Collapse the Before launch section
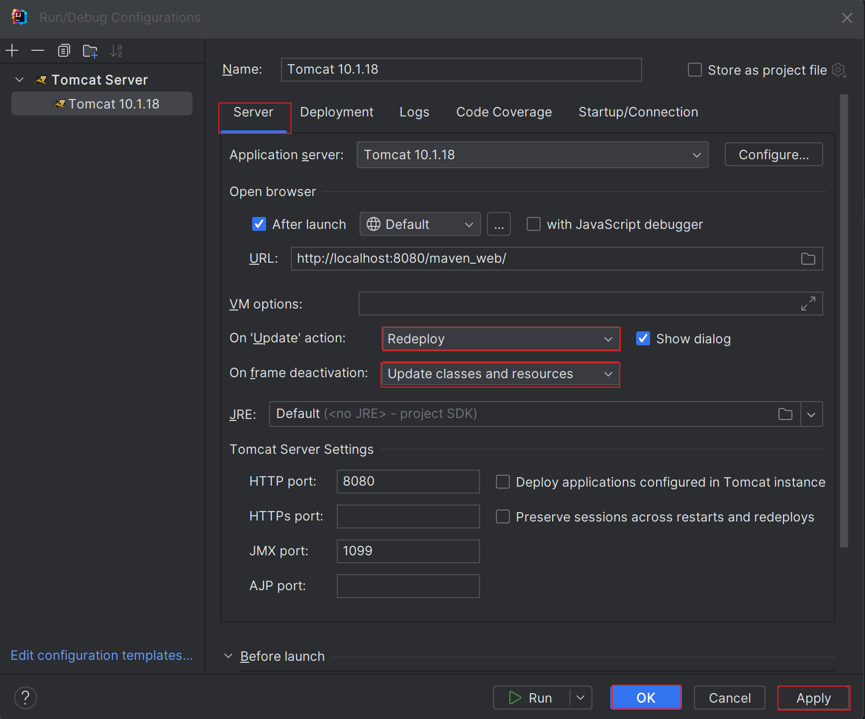 [x=228, y=656]
